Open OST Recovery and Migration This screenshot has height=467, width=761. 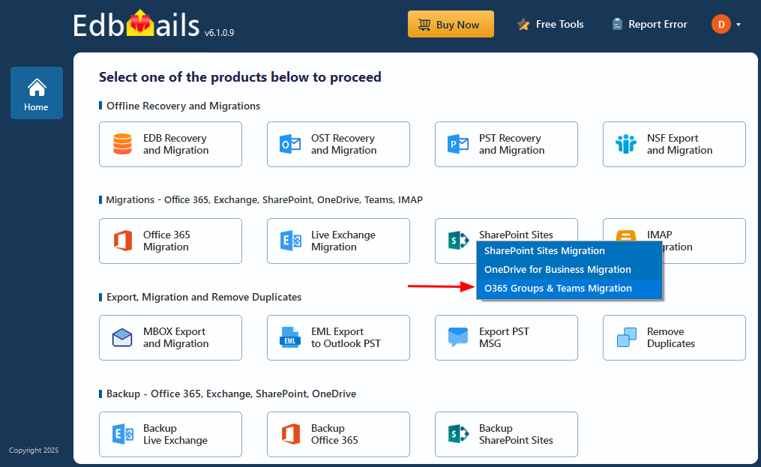click(x=338, y=144)
